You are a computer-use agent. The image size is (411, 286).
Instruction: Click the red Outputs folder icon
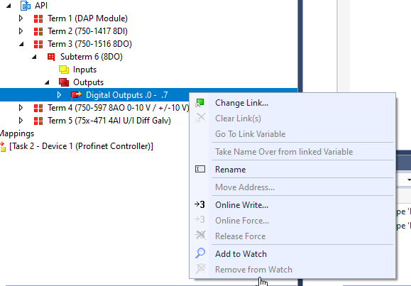tap(64, 82)
